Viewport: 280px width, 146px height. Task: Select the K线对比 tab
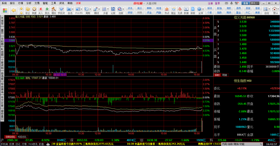(22, 137)
